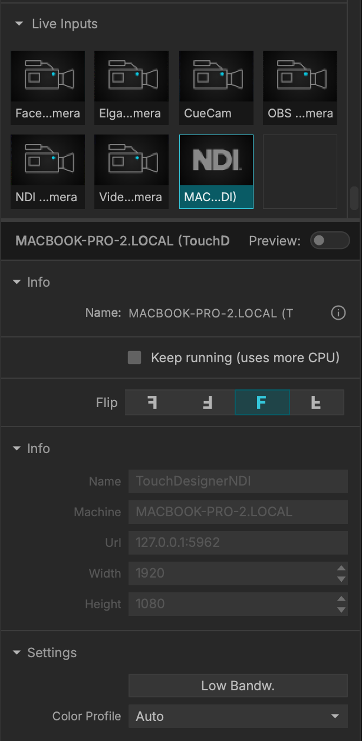The width and height of the screenshot is (362, 741).
Task: Increase Width with the up arrow
Action: click(x=341, y=569)
